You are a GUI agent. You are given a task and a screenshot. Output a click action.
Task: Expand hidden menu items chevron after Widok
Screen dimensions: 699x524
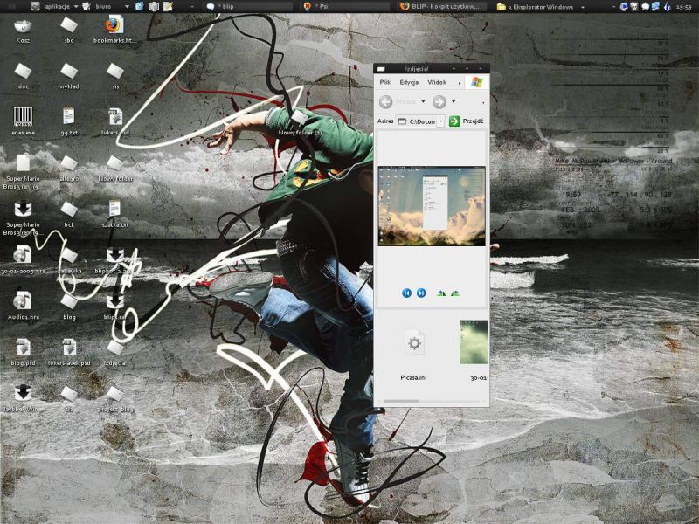tap(459, 83)
